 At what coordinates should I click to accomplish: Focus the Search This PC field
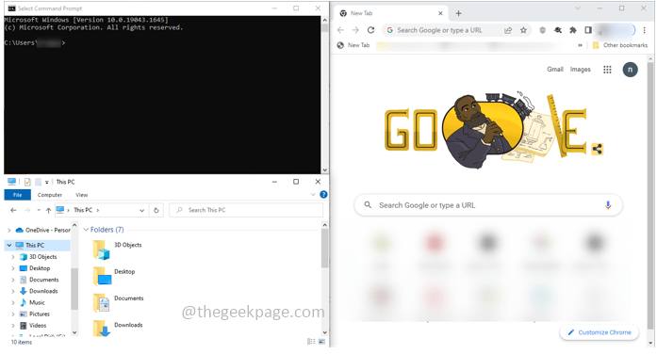coord(246,210)
